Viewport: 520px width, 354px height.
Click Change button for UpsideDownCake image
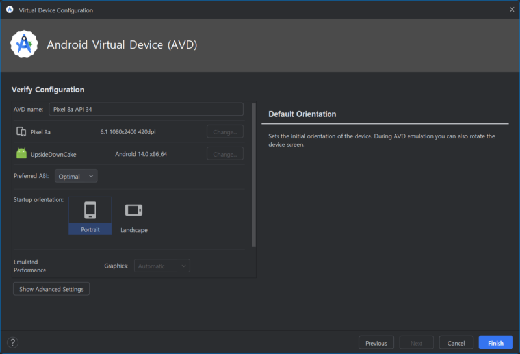225,154
